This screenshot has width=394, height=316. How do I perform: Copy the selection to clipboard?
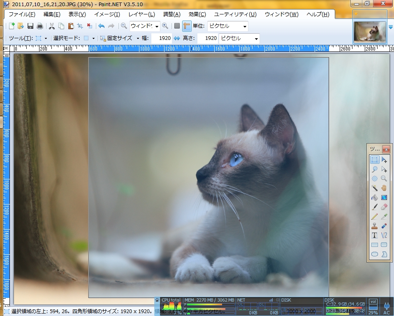[x=61, y=26]
